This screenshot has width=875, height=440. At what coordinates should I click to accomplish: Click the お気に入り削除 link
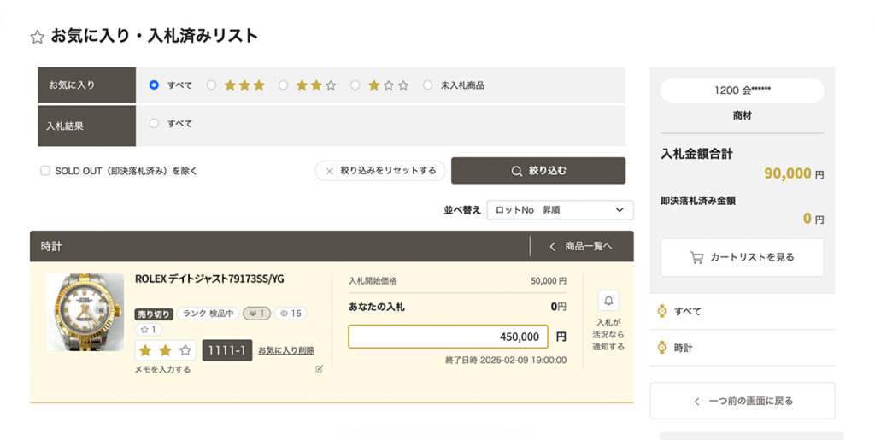tap(286, 350)
